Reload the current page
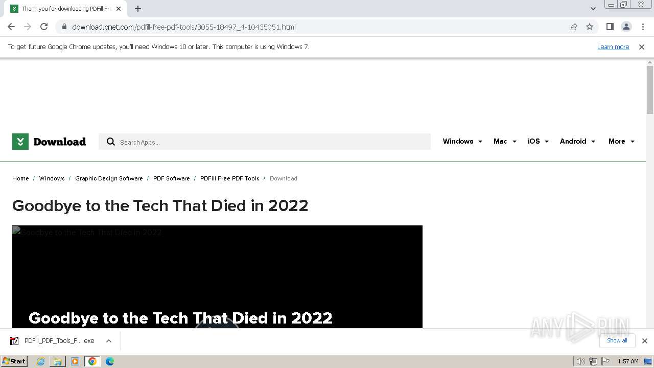The image size is (654, 368). coord(44,27)
